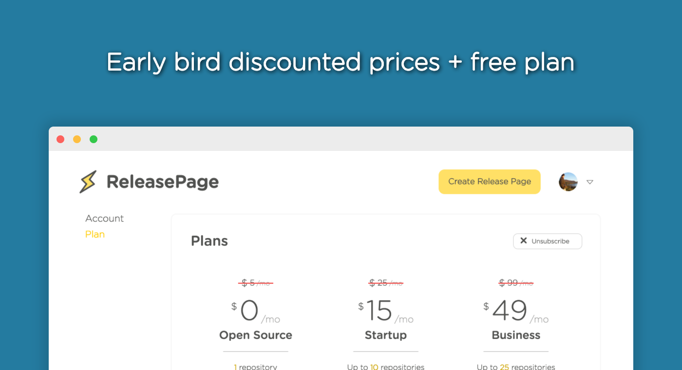Click the $49 per month price
This screenshot has height=370, width=682.
[x=516, y=312]
